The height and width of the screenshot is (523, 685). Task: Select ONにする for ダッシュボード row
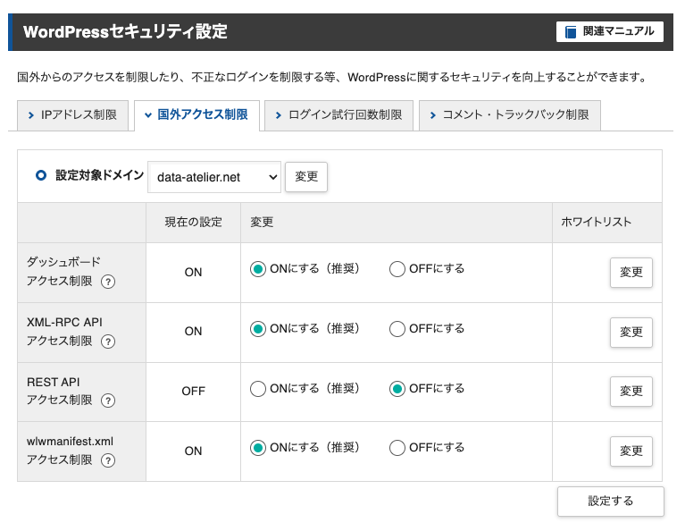(258, 269)
